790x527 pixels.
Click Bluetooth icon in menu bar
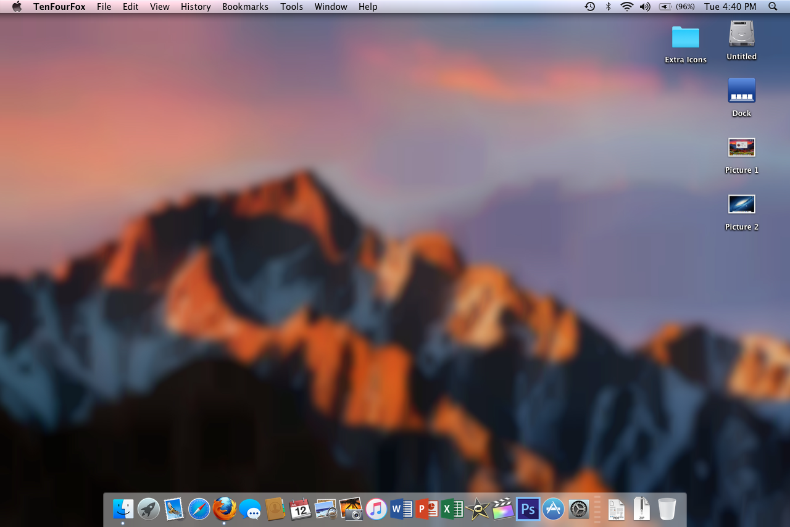click(608, 7)
